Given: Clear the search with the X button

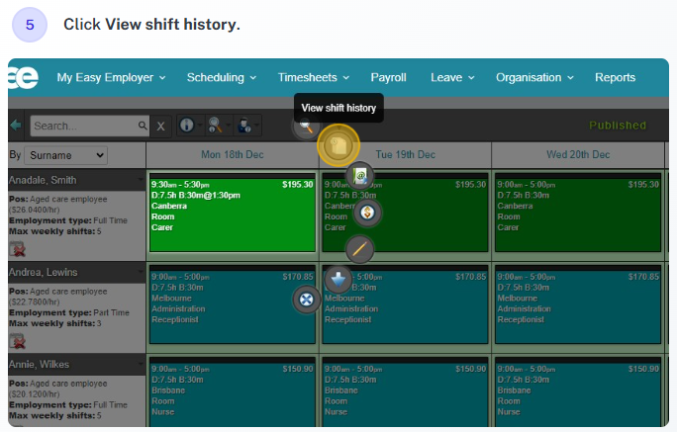Looking at the screenshot, I should pyautogui.click(x=160, y=126).
